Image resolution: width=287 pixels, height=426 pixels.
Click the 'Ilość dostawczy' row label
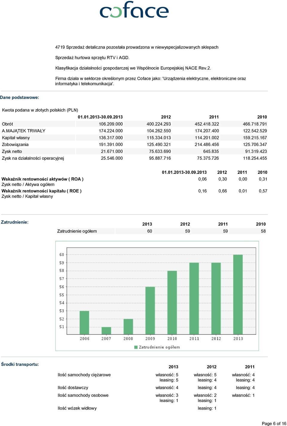click(73, 388)
